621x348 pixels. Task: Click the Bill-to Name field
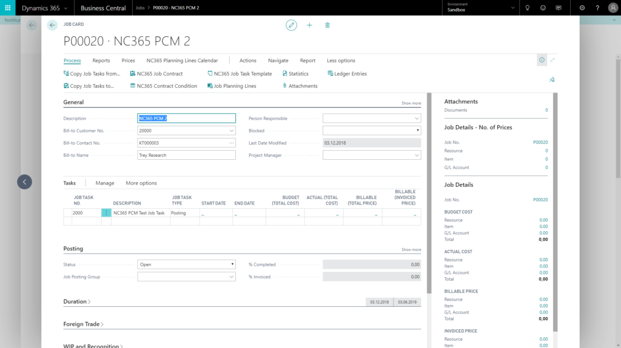pyautogui.click(x=187, y=155)
